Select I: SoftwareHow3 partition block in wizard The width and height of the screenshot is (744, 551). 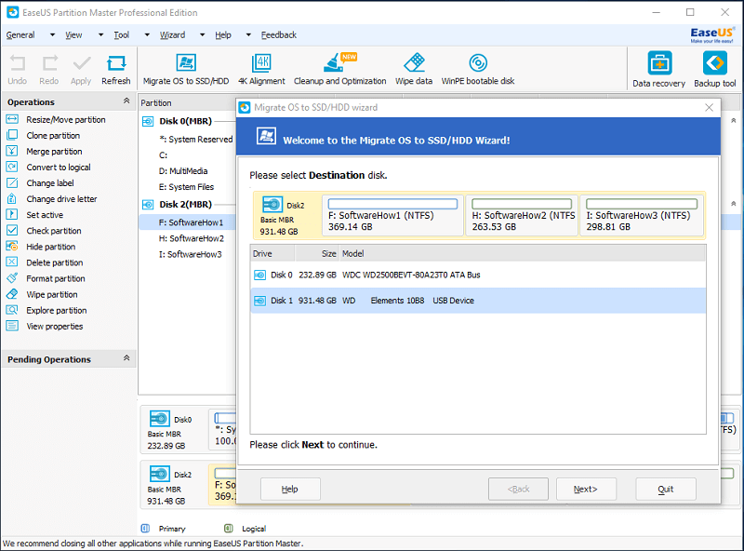click(x=642, y=216)
